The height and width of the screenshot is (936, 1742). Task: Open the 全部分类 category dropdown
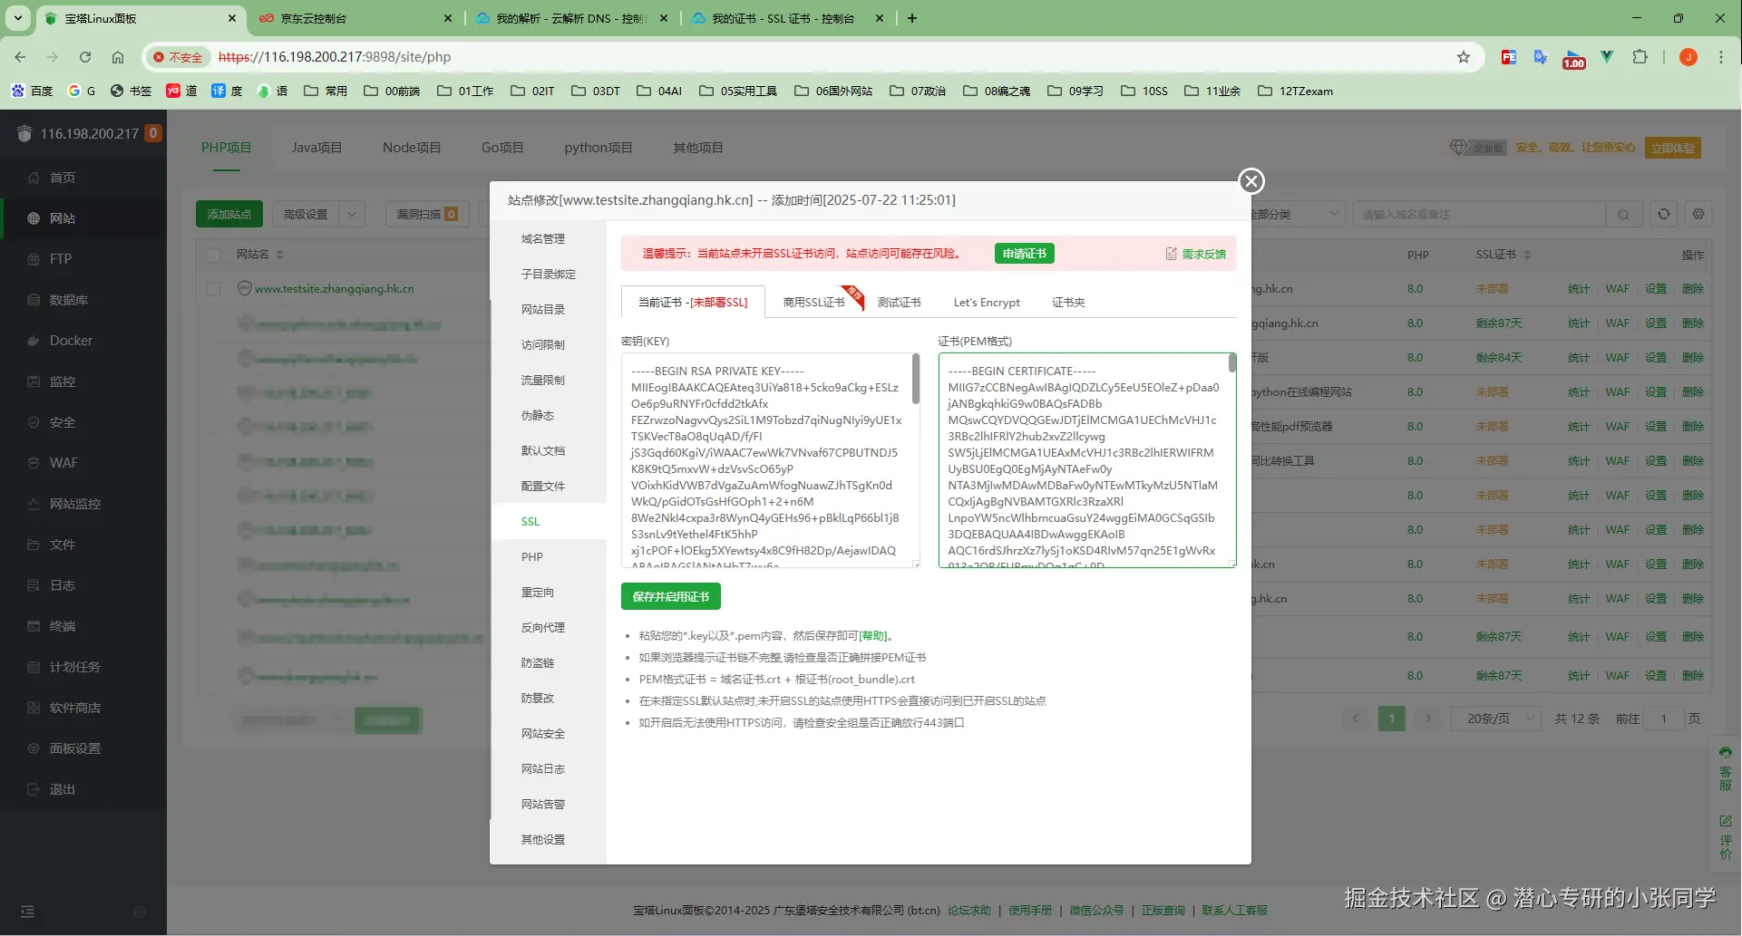coord(1295,214)
